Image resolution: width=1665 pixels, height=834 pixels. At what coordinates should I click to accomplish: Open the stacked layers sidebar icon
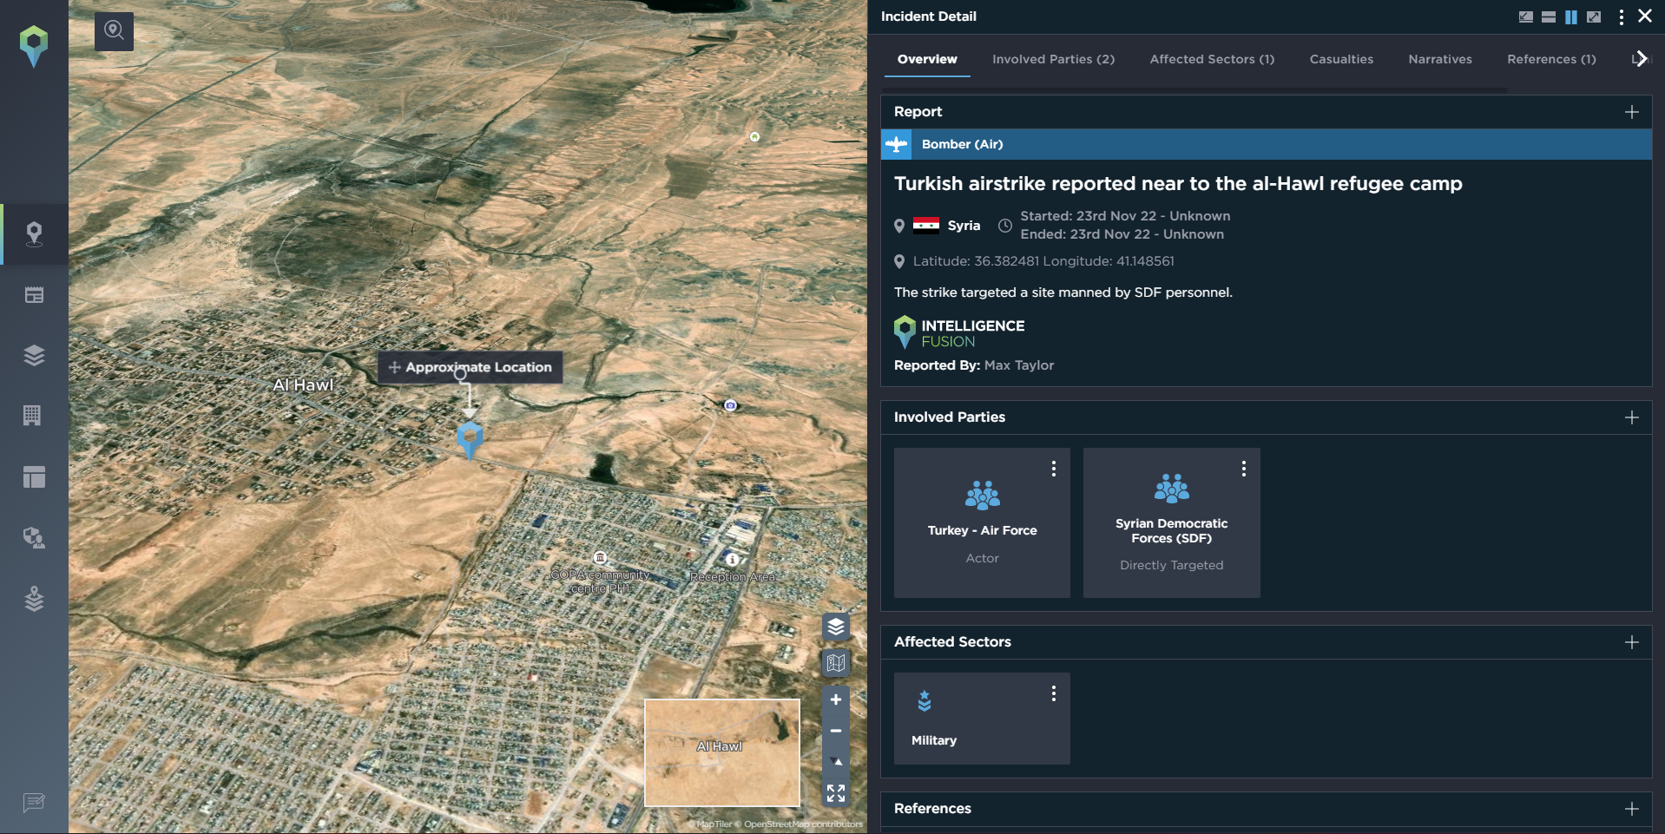click(34, 356)
